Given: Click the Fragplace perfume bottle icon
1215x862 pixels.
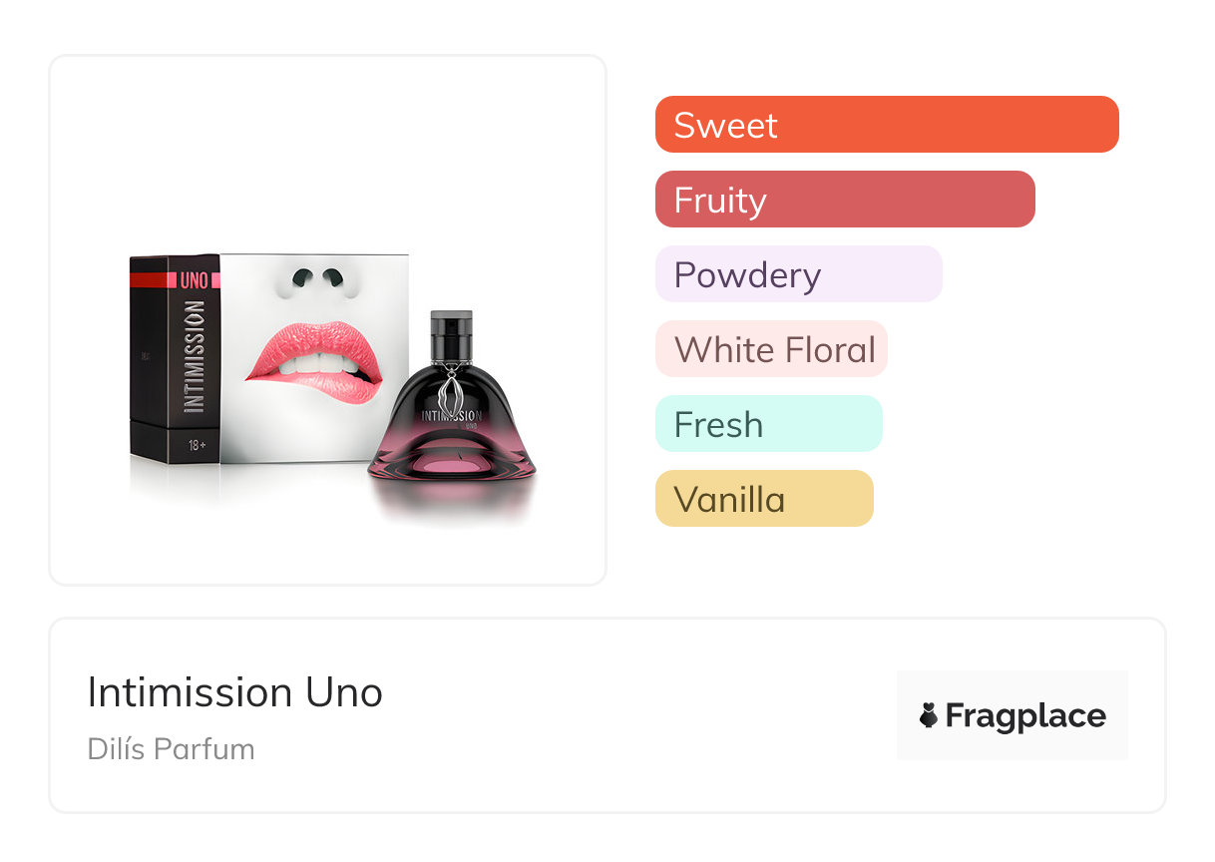Looking at the screenshot, I should coord(929,715).
